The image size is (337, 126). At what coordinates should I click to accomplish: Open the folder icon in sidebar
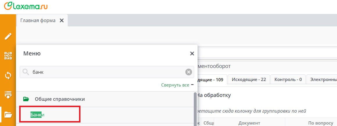[8, 115]
